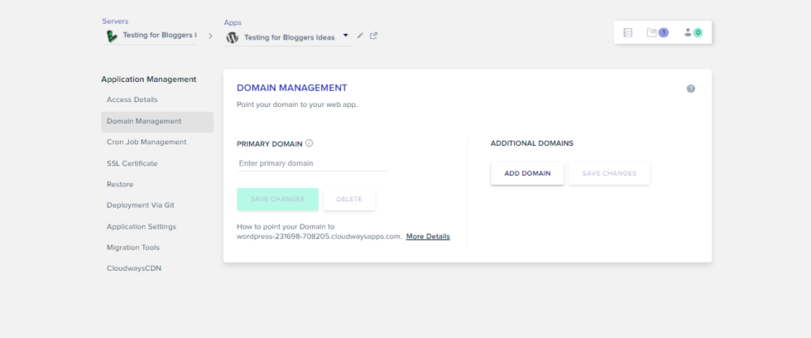
Task: Open app in new window icon
Action: pyautogui.click(x=373, y=36)
